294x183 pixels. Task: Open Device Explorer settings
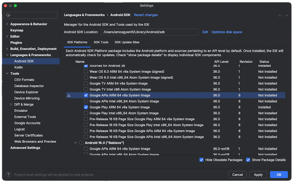click(x=26, y=92)
